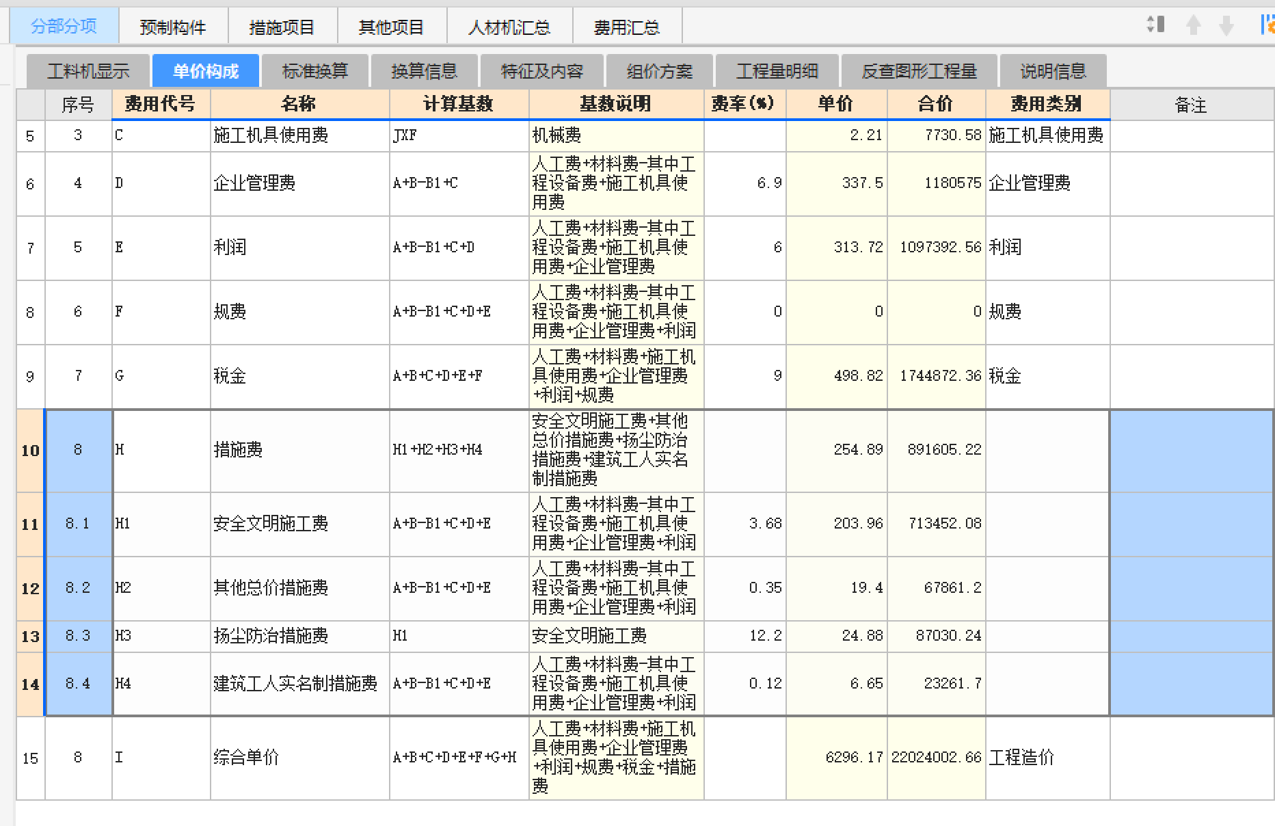1275x826 pixels.
Task: Select the 税金 name cell in row 9
Action: coord(299,376)
